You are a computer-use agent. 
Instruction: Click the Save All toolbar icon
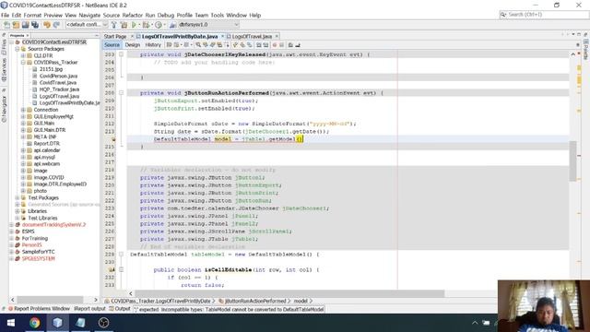pos(35,25)
